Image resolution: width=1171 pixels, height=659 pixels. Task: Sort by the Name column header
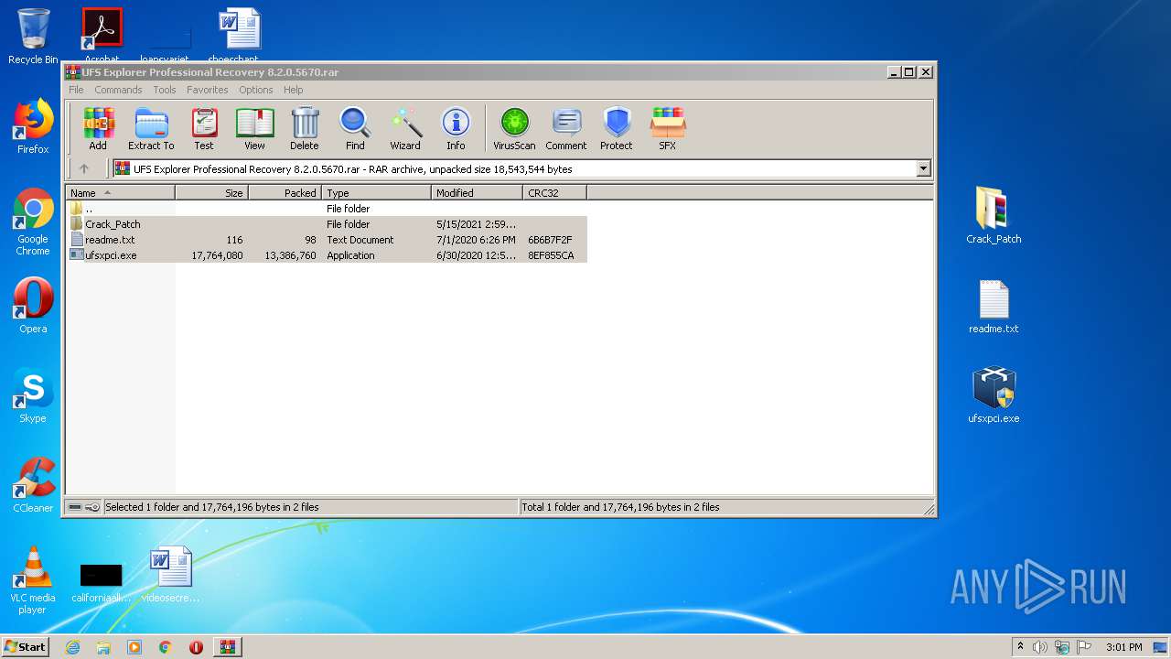pyautogui.click(x=121, y=193)
